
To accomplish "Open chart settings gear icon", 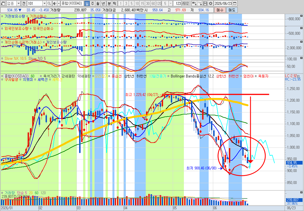I will (211, 3).
